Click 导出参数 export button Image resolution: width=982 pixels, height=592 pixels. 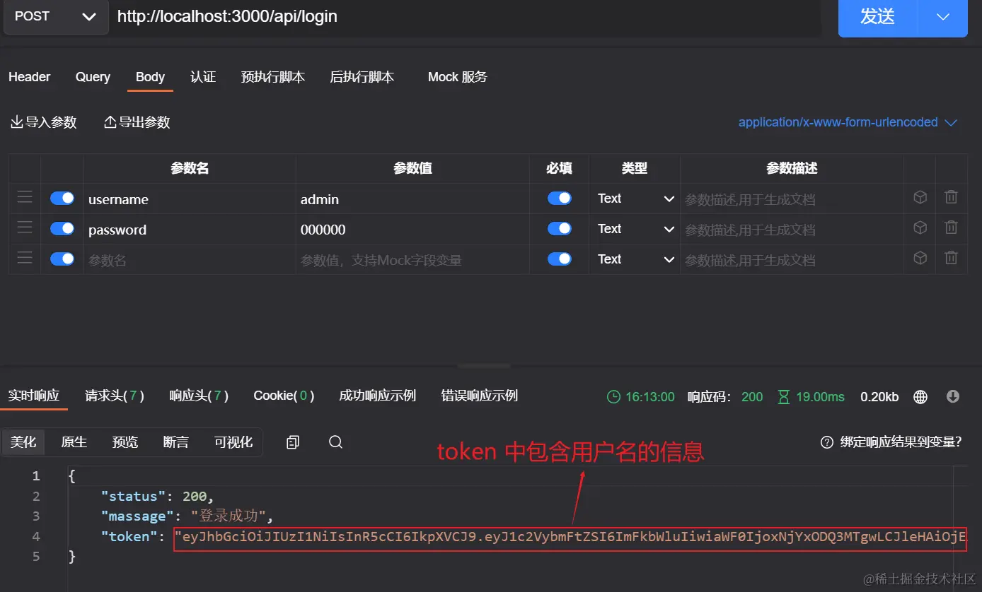137,122
